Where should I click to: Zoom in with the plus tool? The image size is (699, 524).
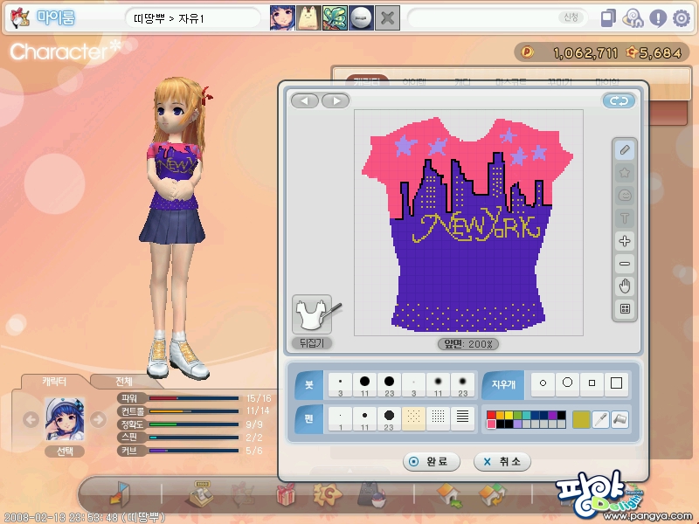625,241
